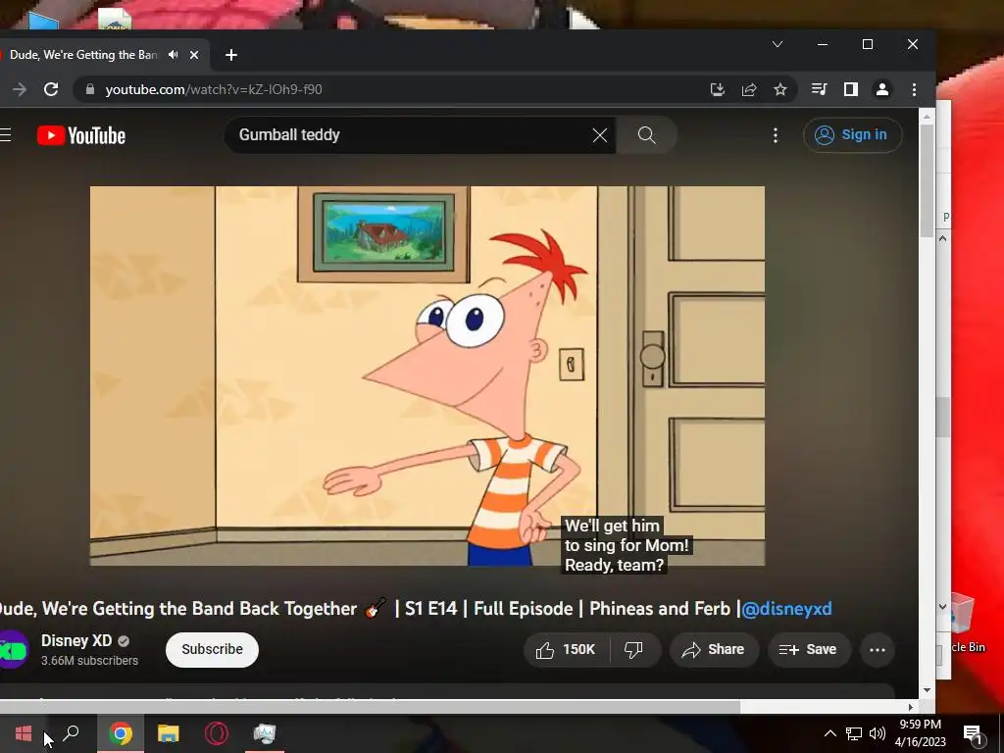Open the notification center icon

click(973, 734)
